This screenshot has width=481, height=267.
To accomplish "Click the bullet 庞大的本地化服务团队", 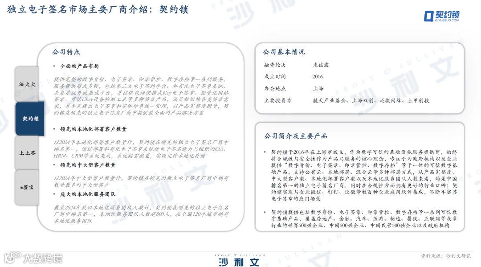I will pos(88,194).
